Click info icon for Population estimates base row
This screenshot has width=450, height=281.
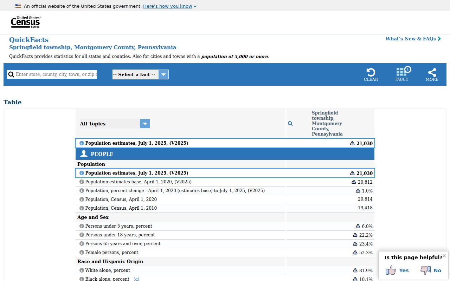tap(82, 182)
